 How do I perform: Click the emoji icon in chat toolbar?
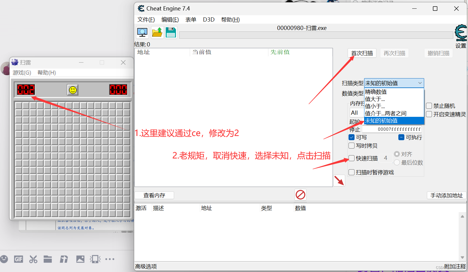(4, 259)
